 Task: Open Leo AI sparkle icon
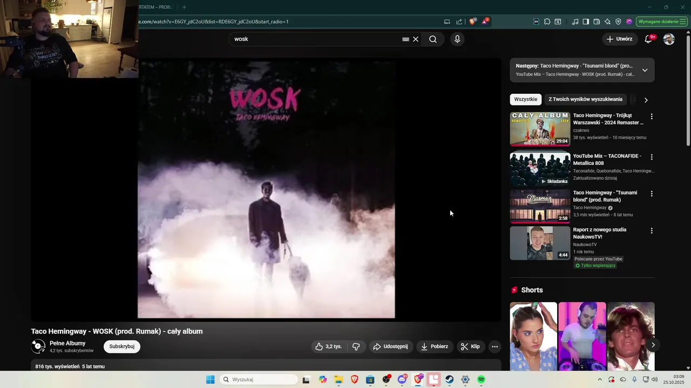point(607,22)
